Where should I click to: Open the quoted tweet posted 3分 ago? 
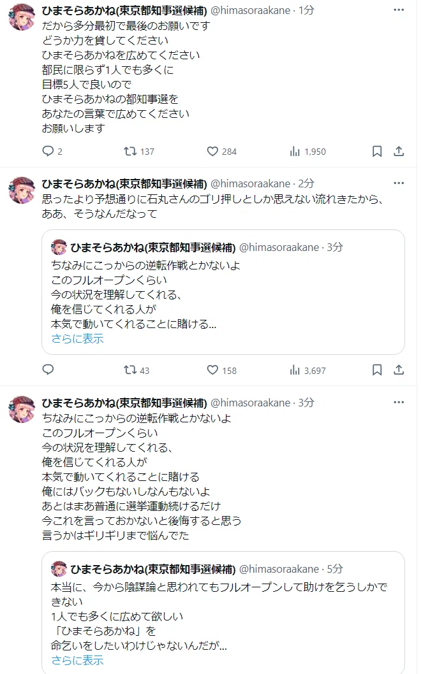(x=223, y=292)
